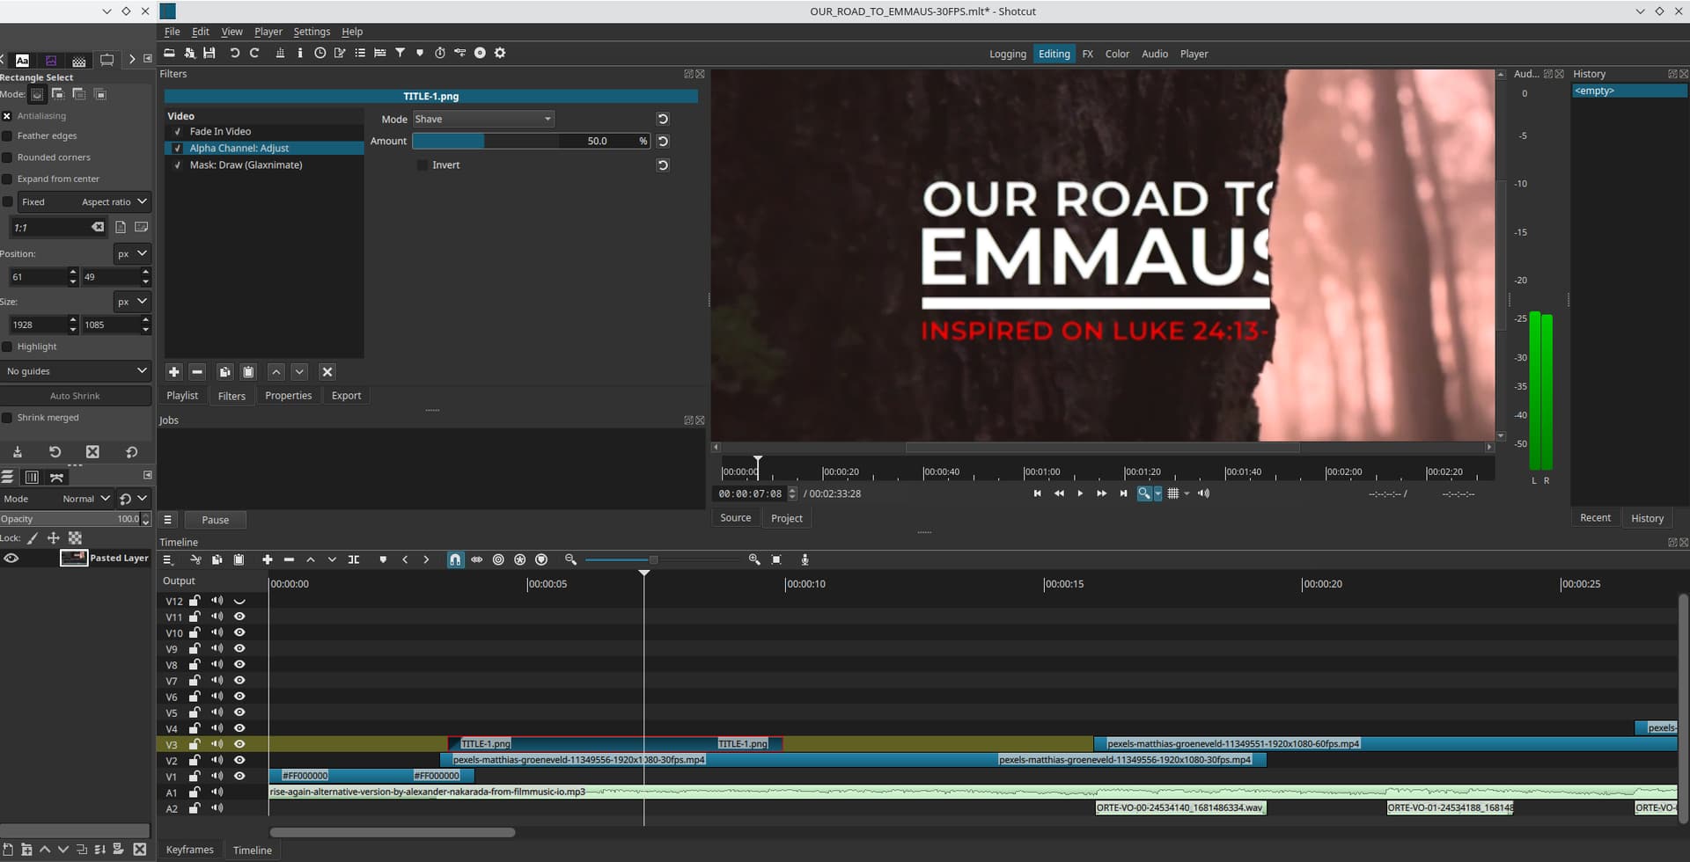The height and width of the screenshot is (862, 1690).
Task: Open Playlist panel from main toolbar icon
Action: 360,53
